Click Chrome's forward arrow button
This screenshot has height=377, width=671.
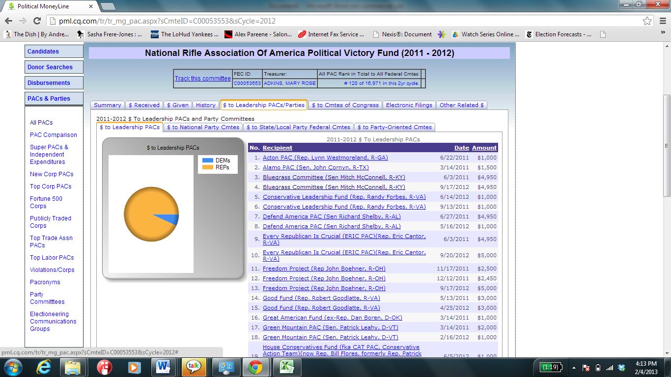pyautogui.click(x=23, y=21)
